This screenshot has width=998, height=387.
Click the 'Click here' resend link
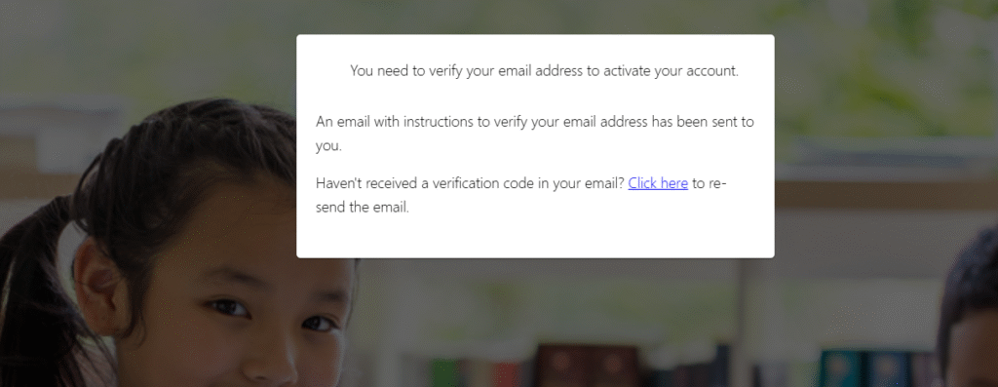pos(658,183)
